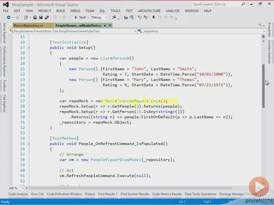Click the vertical editor scrollbar thumb

point(263,86)
